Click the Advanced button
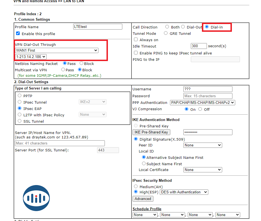The width and height of the screenshot is (261, 221). [143, 199]
